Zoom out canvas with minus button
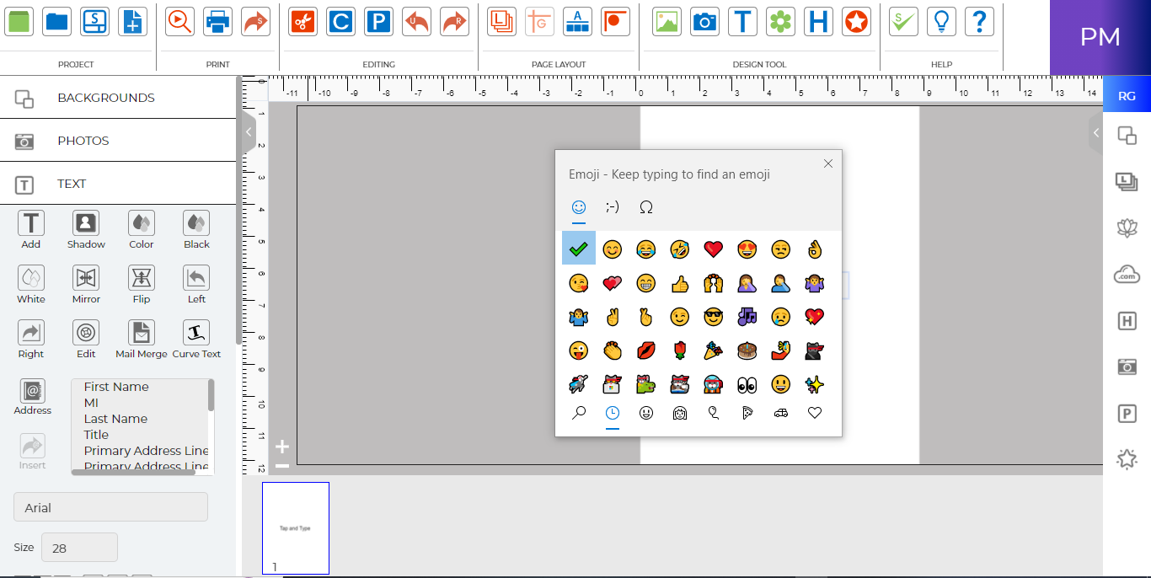The image size is (1151, 578). point(282,466)
